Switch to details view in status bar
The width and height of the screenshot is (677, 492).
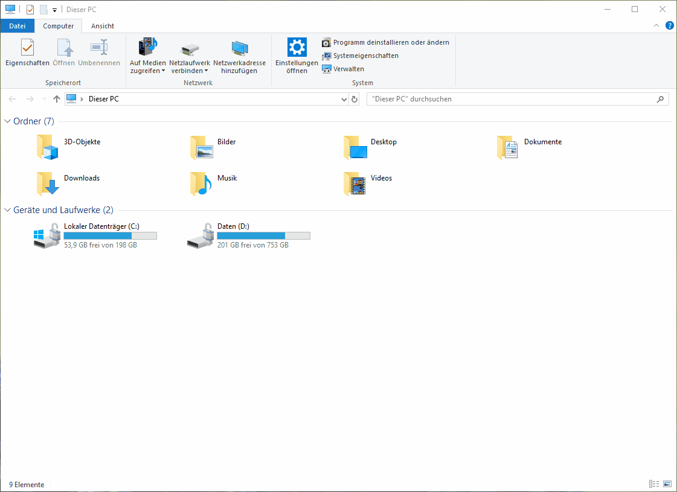coord(654,484)
